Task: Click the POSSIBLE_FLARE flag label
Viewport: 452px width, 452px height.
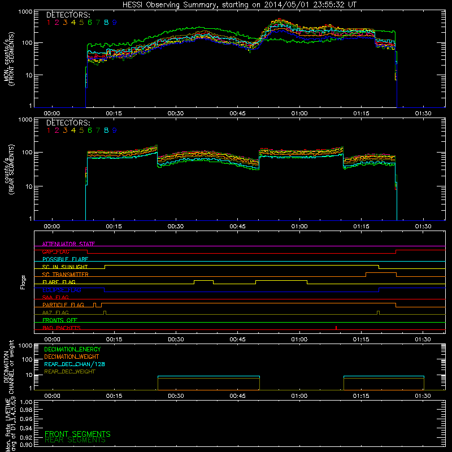Action: point(65,259)
